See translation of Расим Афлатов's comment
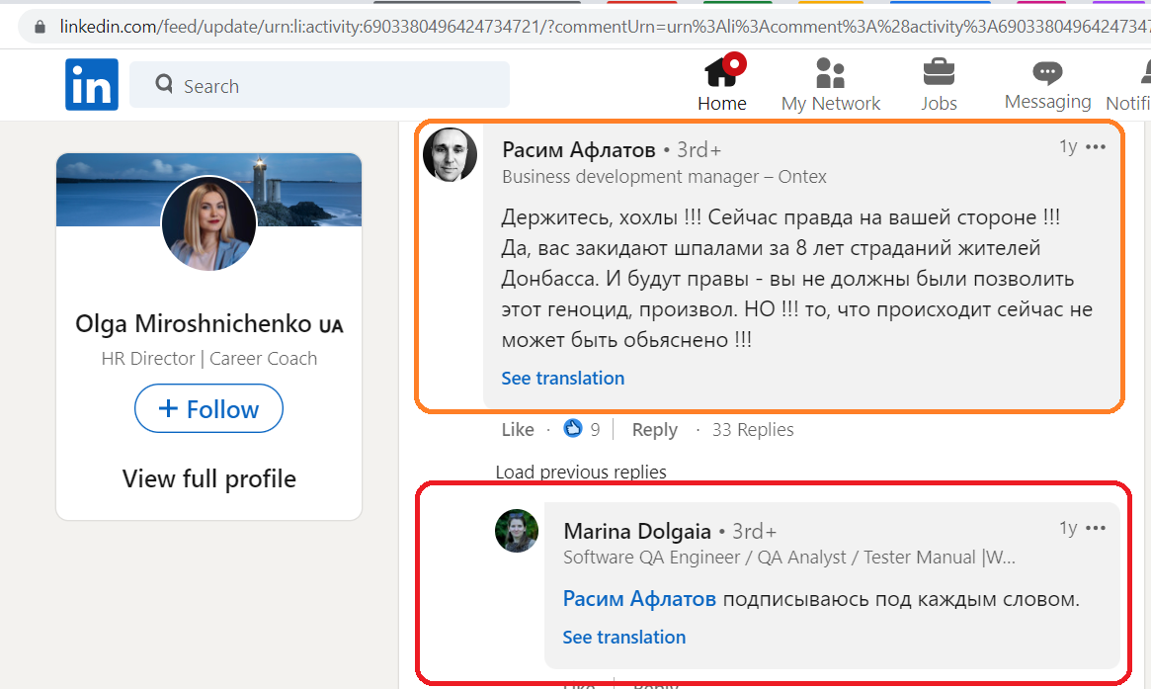The width and height of the screenshot is (1151, 689). tap(562, 379)
